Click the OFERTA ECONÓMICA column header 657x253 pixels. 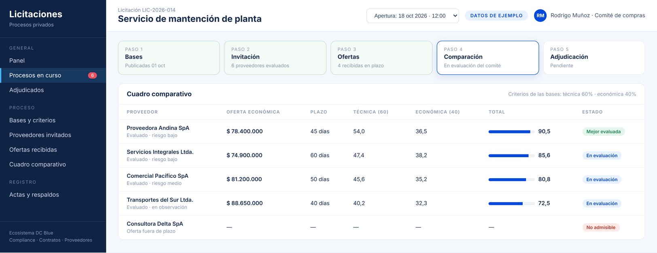(x=253, y=112)
